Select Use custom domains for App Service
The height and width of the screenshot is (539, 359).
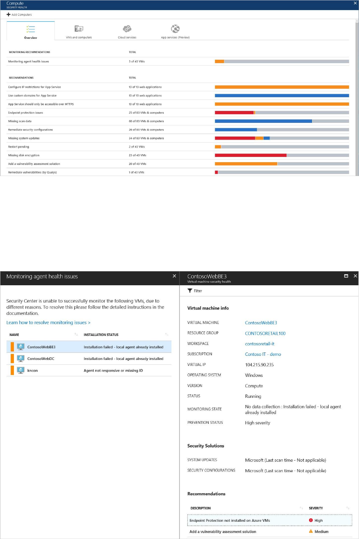click(x=178, y=96)
